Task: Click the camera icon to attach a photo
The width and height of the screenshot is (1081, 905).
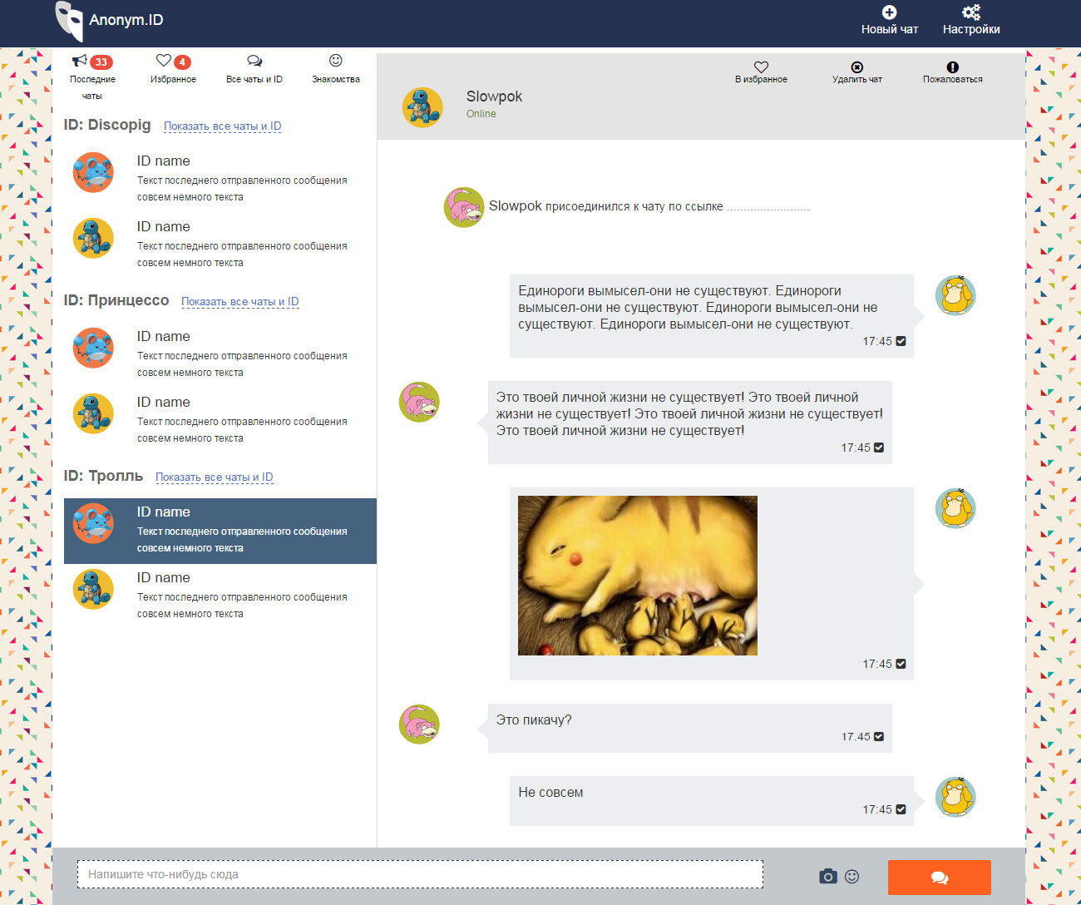Action: point(828,876)
